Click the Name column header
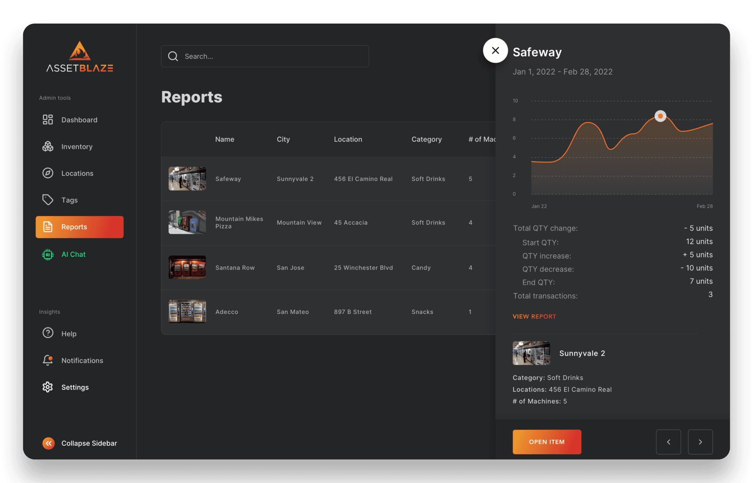753x483 pixels. click(225, 139)
